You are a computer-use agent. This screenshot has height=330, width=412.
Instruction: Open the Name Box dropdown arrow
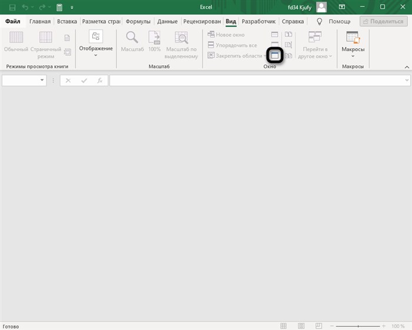point(42,80)
